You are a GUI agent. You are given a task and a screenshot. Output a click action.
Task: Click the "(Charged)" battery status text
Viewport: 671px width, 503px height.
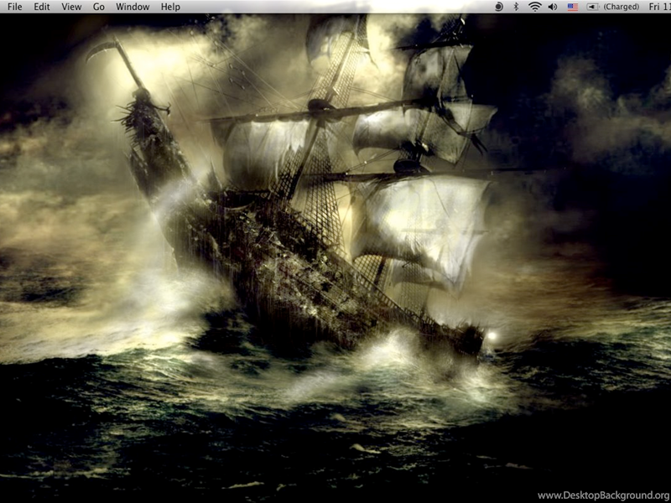pyautogui.click(x=621, y=7)
